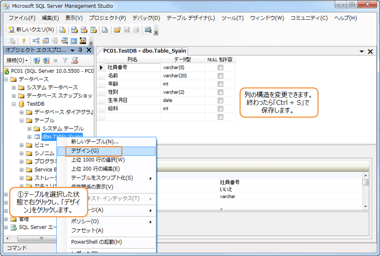Open the 接続(O) dropdown

17,61
